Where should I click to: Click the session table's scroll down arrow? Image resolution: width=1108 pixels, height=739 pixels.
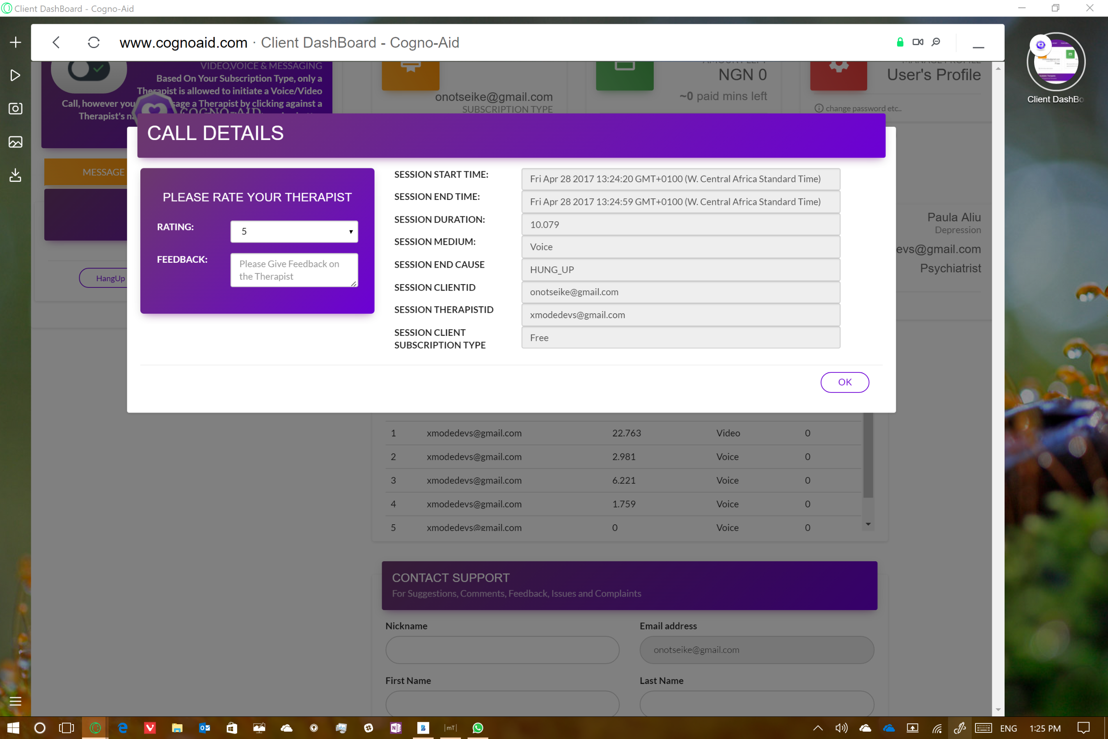868,524
